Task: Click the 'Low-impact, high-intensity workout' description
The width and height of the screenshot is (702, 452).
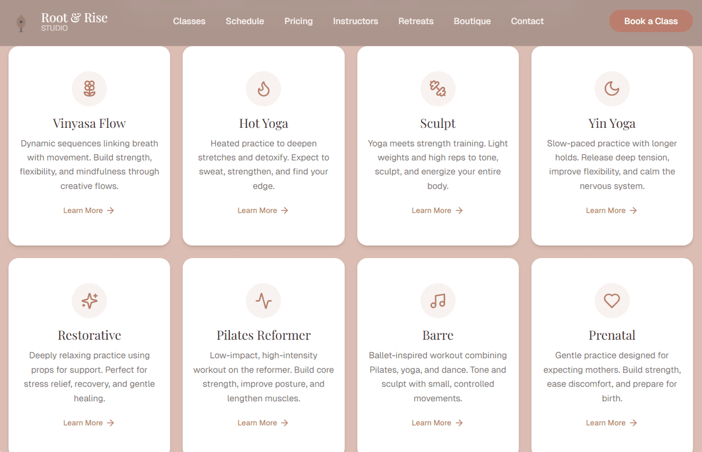Action: tap(264, 377)
